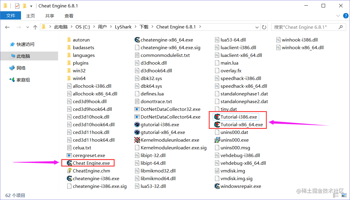Expand the ribbon with the chevron
Screen dimensions: 350x200
338,16
